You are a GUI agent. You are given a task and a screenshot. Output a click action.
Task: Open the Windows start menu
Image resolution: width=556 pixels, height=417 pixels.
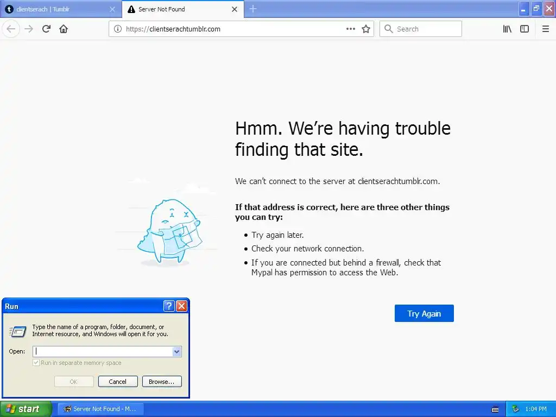(26, 409)
